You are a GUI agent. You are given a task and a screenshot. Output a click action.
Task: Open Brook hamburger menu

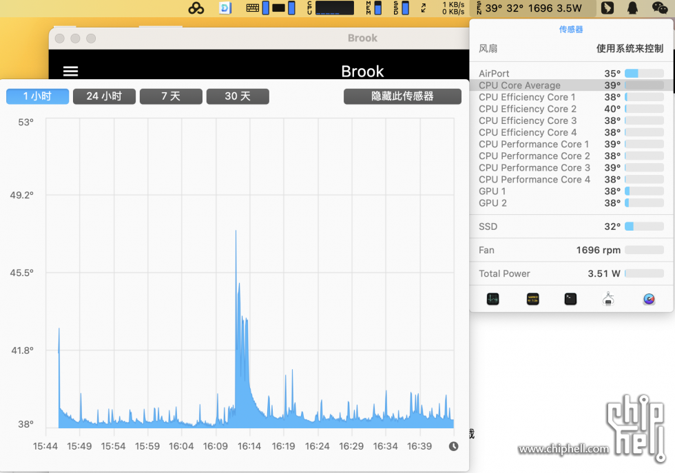tap(70, 71)
